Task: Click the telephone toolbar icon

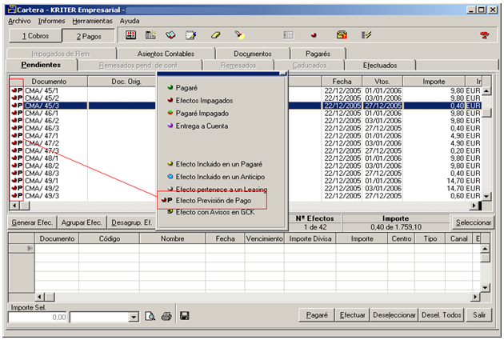Action: click(342, 34)
